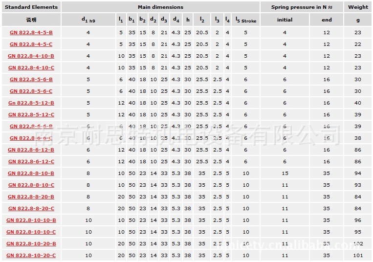Viewport: 373px width, 262px height.
Task: Select the GN 822.8-8-10-B link
Action: [31, 173]
